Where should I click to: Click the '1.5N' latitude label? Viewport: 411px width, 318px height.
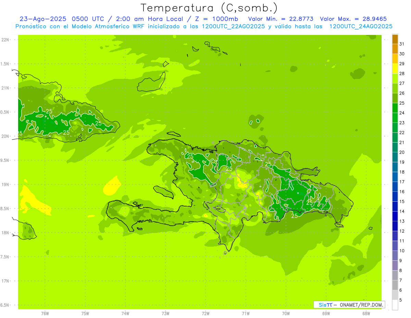coord(5,64)
